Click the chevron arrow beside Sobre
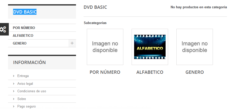Image resolution: width=229 pixels, height=109 pixels. (14, 99)
